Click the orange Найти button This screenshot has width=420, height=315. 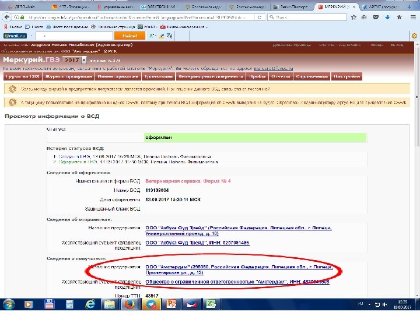coord(129,36)
